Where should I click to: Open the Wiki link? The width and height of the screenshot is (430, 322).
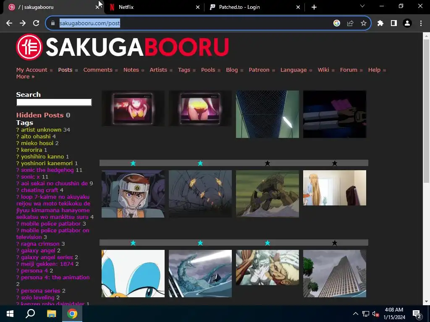[323, 70]
